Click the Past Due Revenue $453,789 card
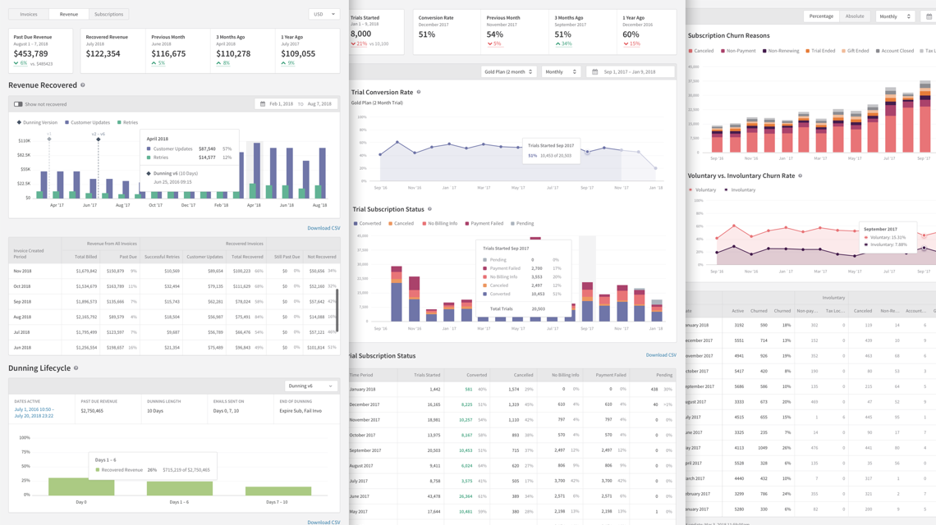The height and width of the screenshot is (525, 936). [x=40, y=51]
